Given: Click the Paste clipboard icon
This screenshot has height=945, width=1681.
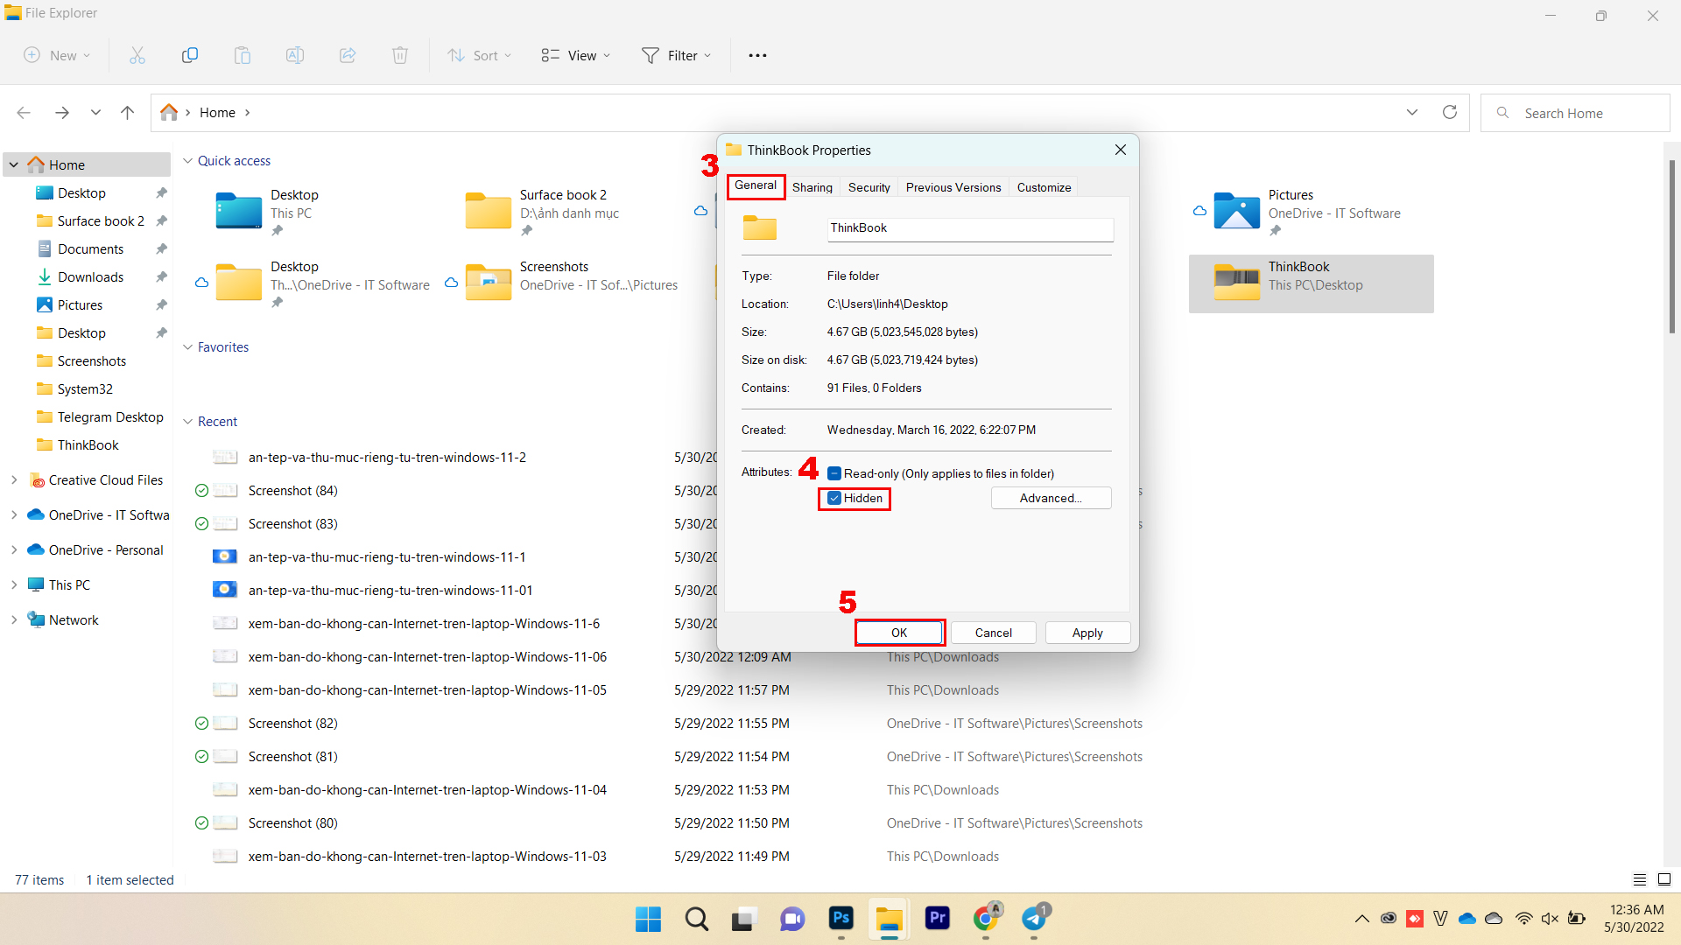Looking at the screenshot, I should pyautogui.click(x=243, y=55).
